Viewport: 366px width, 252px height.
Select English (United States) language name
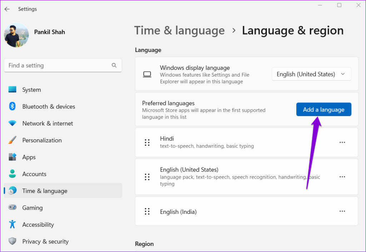[189, 170]
